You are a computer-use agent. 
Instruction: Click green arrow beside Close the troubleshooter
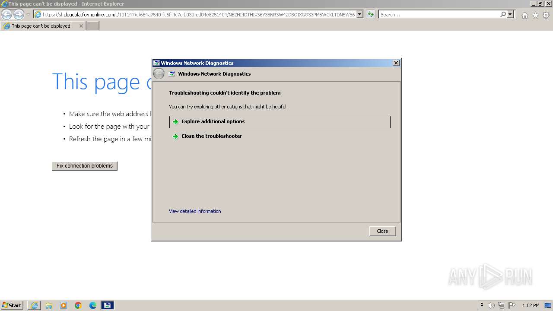[x=175, y=136]
